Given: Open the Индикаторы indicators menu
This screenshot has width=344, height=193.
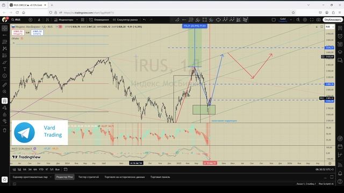Looking at the screenshot, I should (64, 20).
